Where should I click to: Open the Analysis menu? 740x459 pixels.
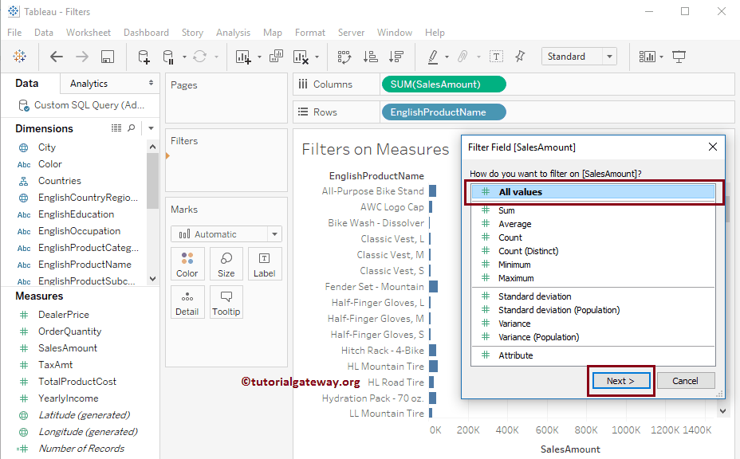(x=233, y=33)
